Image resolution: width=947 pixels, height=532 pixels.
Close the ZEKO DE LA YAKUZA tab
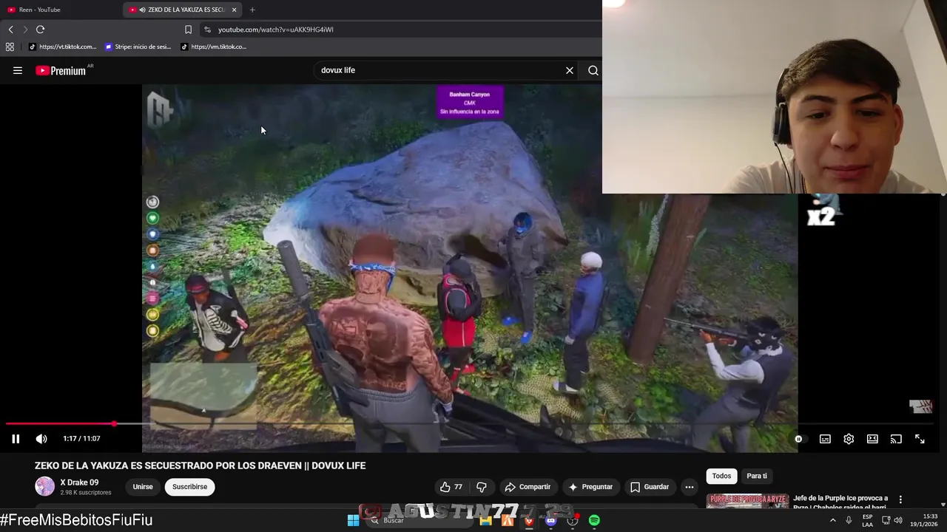[234, 10]
